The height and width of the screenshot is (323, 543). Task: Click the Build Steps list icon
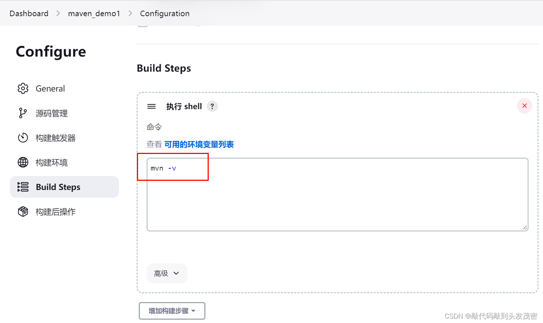tap(23, 187)
